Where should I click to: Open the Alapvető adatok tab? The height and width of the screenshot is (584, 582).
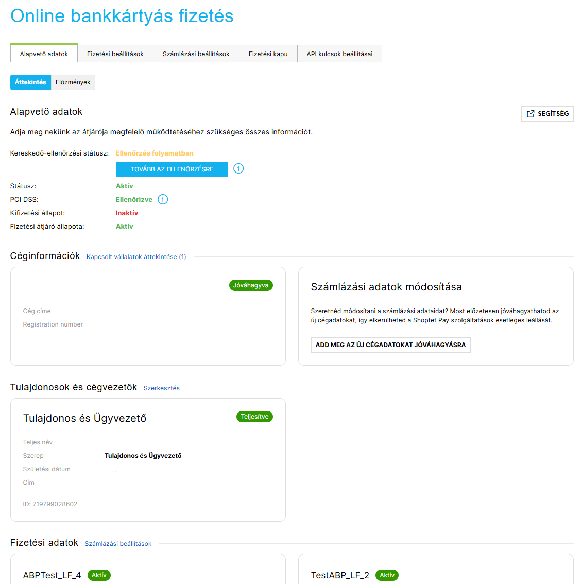pos(44,54)
